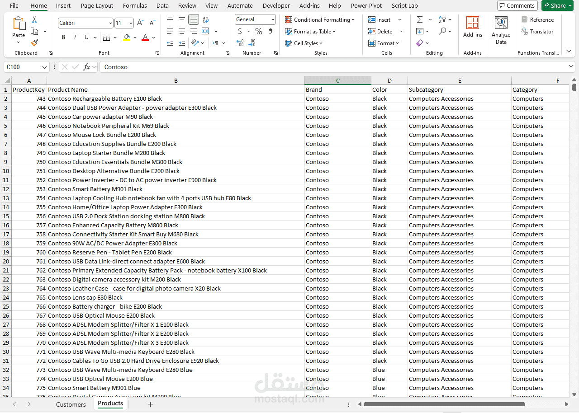
Task: Toggle Italic formatting
Action: tap(75, 37)
